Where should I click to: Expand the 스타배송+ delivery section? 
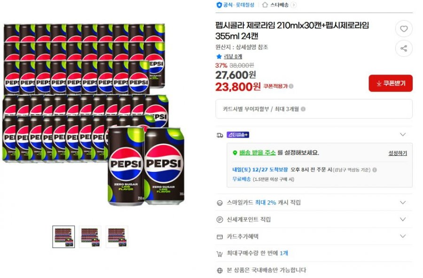point(403,135)
